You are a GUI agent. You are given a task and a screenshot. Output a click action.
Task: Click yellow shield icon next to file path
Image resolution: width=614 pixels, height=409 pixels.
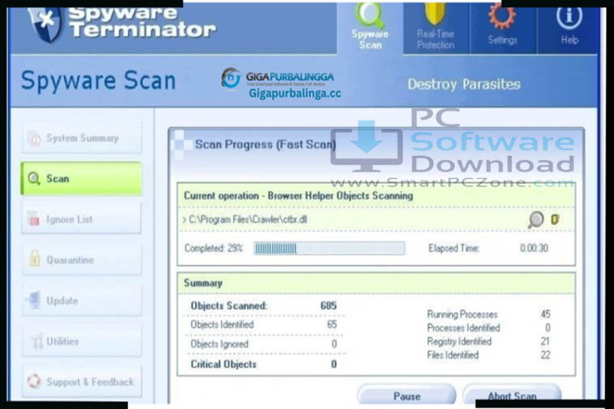click(x=555, y=219)
